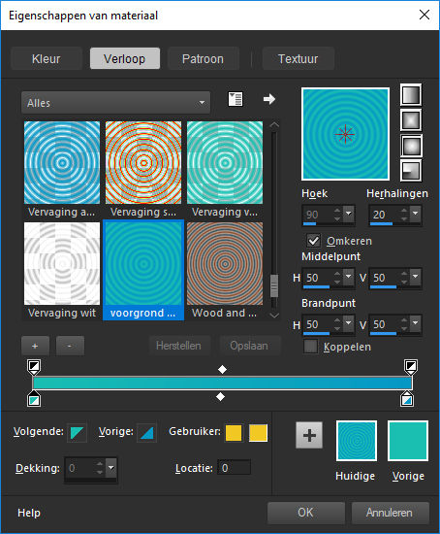Click the upper midpoint diamond marker
The height and width of the screenshot is (534, 440).
[222, 369]
